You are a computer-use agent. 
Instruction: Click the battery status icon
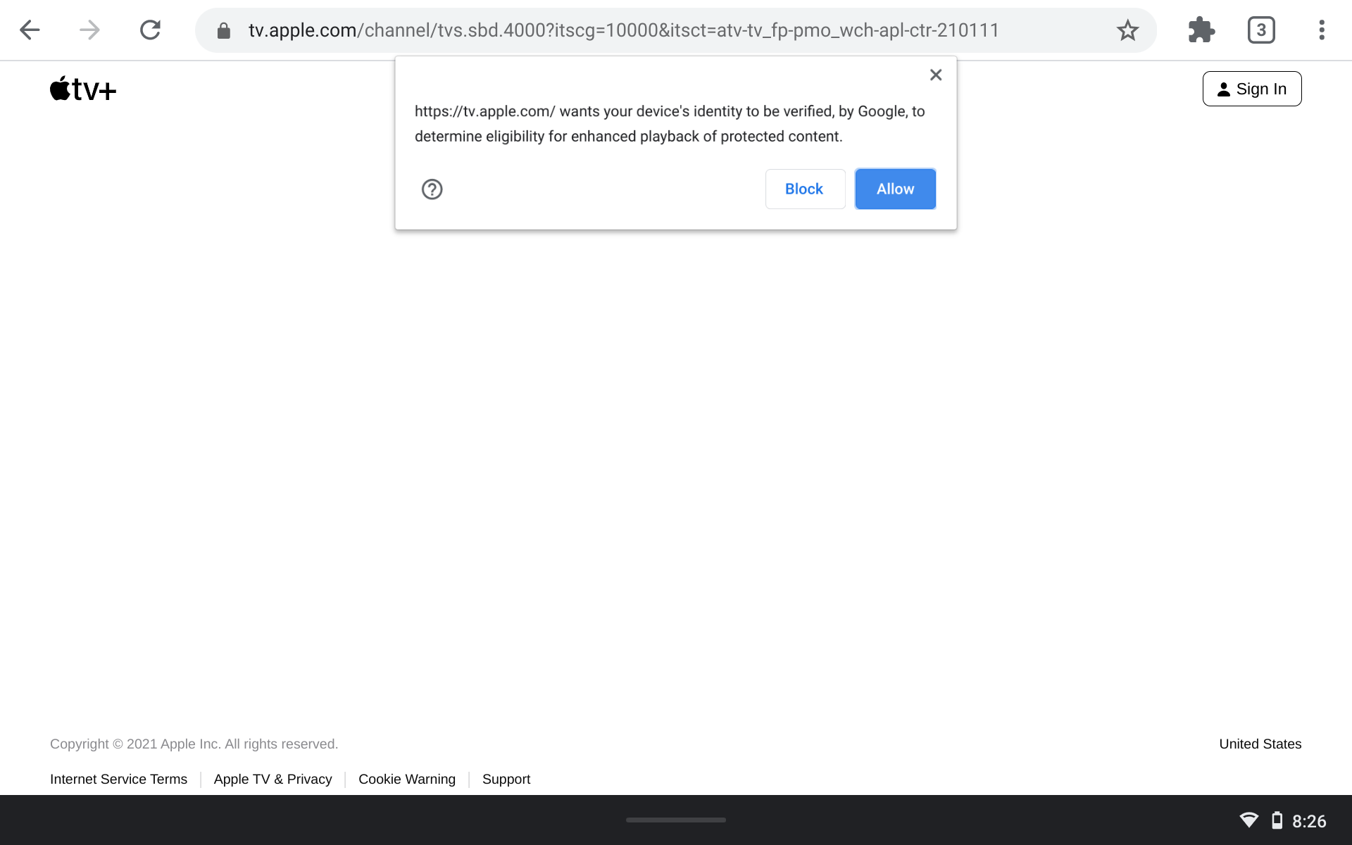1277,820
